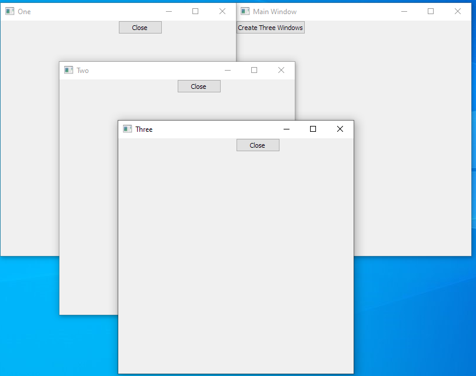Click the Close button in window One
Image resolution: width=476 pixels, height=376 pixels.
tap(140, 28)
